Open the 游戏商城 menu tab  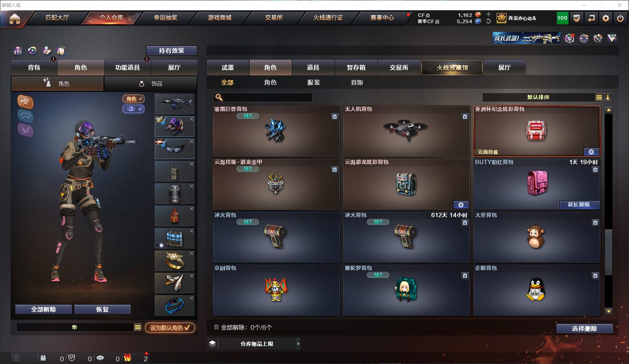[x=219, y=18]
